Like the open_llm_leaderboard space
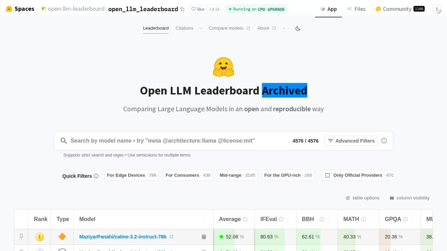This screenshot has height=251, width=447. [198, 9]
